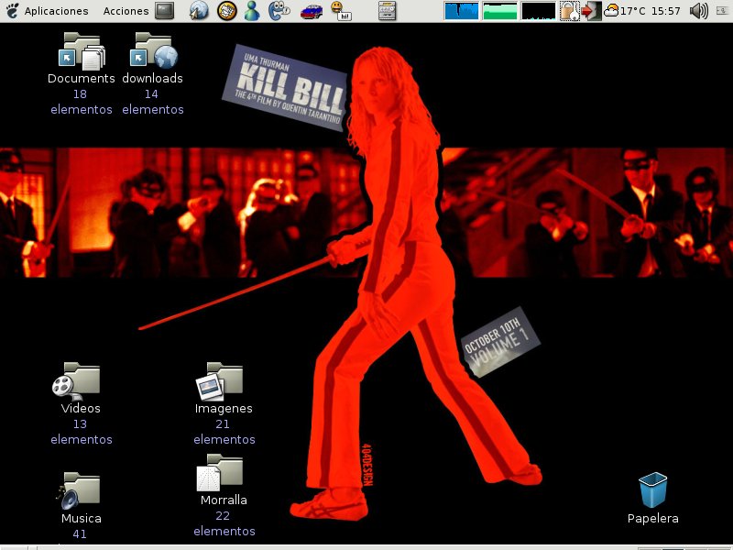The image size is (733, 550).
Task: Select the "downloads" label text
Action: [152, 78]
